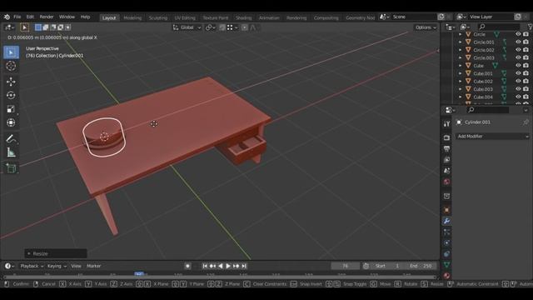Screen dimensions: 533x300
Task: Open the pivot point dropdown
Action: (211, 27)
